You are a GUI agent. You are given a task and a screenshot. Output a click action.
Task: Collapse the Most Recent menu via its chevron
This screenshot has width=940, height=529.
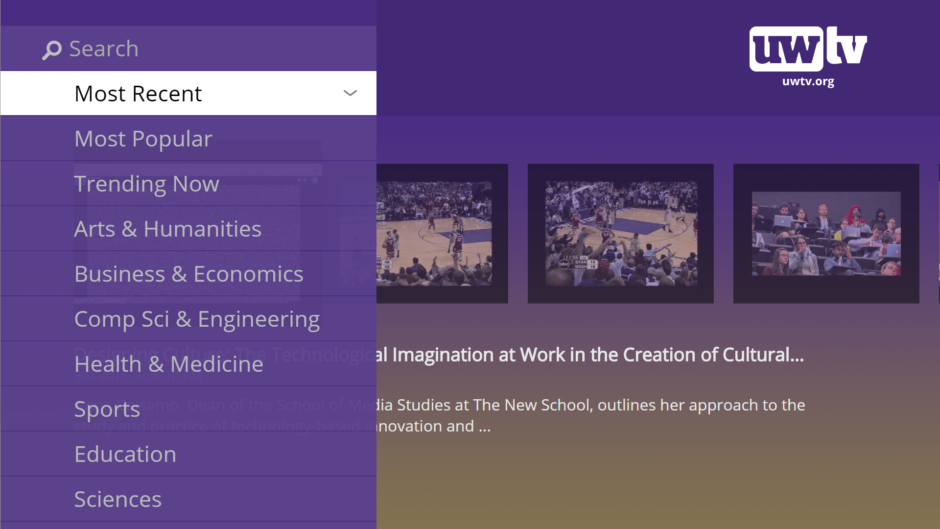point(350,93)
